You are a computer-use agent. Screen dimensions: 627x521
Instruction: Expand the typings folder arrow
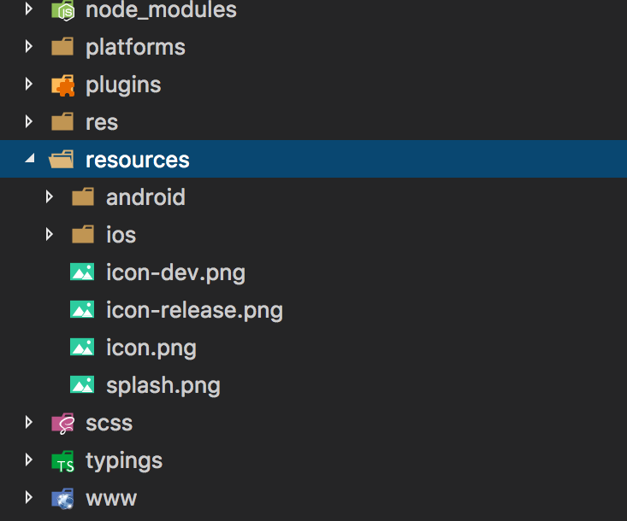pyautogui.click(x=29, y=460)
